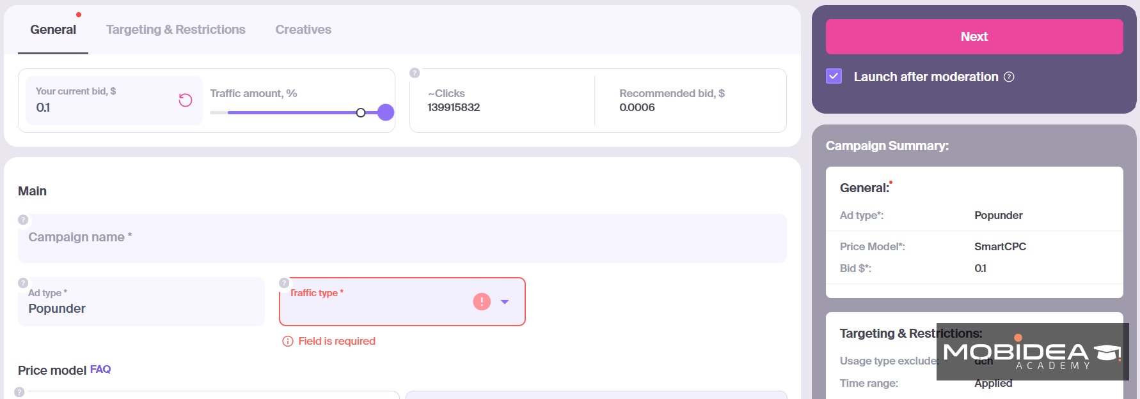This screenshot has width=1140, height=399.
Task: Select the General tab
Action: pyautogui.click(x=53, y=29)
